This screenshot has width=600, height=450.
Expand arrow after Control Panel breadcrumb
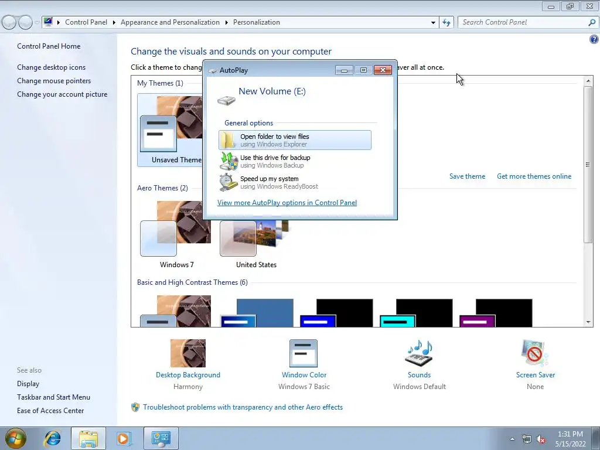(x=114, y=23)
